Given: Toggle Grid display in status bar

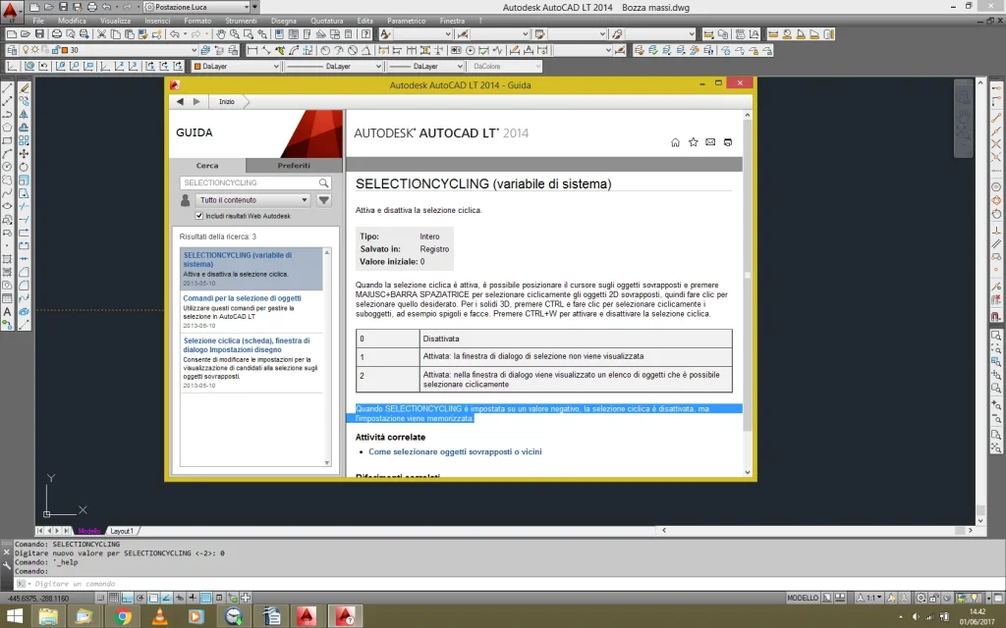Looking at the screenshot, I should [114, 598].
